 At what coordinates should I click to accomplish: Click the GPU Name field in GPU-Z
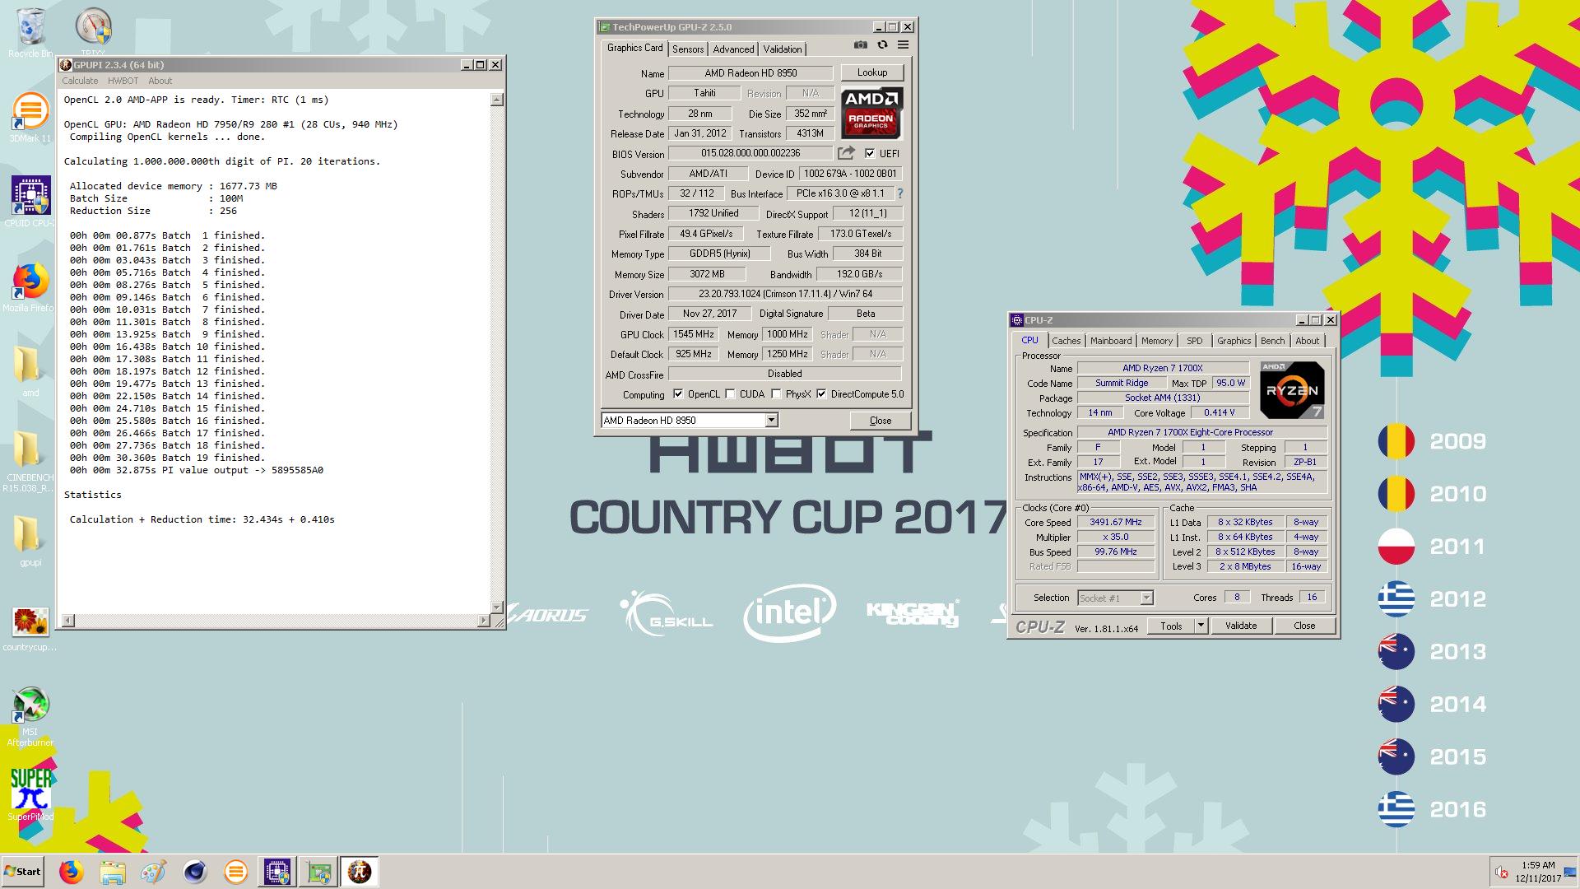coord(750,73)
